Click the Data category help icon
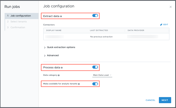Screen dimensions: 176x108 click(x=59, y=75)
